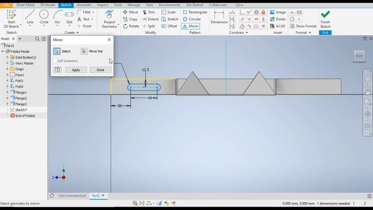Select the Split command
Viewport: 373px width, 210px height.
tap(149, 26)
